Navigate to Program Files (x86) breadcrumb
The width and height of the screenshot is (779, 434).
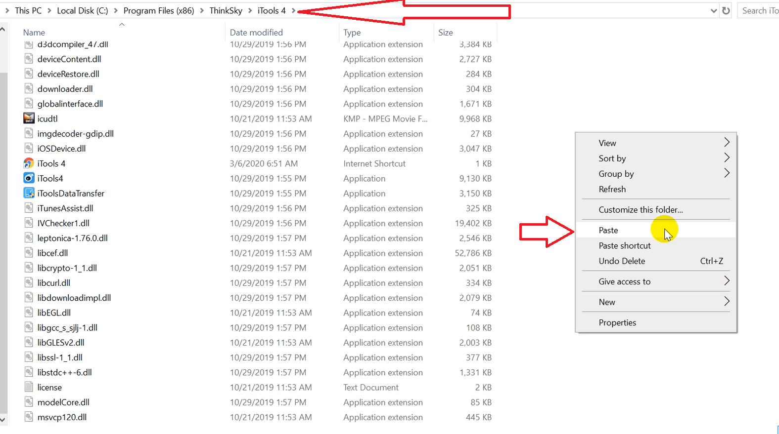(x=158, y=10)
